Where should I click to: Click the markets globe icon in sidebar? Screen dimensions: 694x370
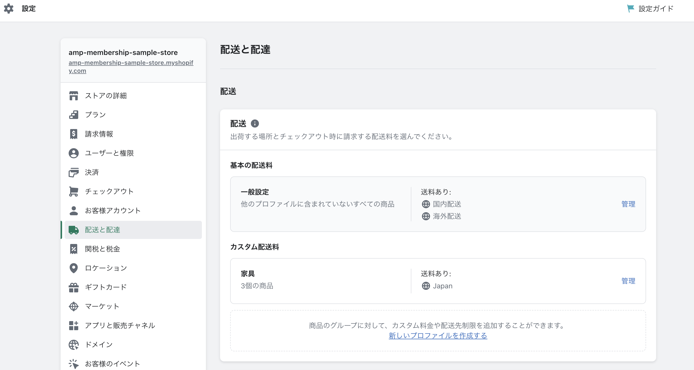pos(73,306)
